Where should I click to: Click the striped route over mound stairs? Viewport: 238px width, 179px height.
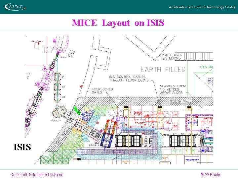[x=199, y=56]
